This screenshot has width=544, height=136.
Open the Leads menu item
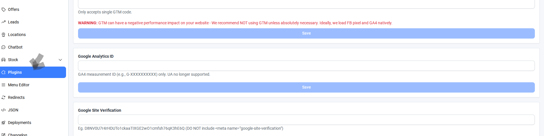tap(13, 22)
